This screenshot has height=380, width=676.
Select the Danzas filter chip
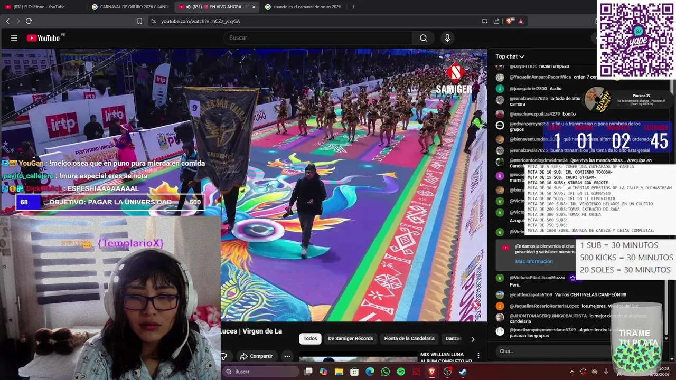(x=453, y=339)
